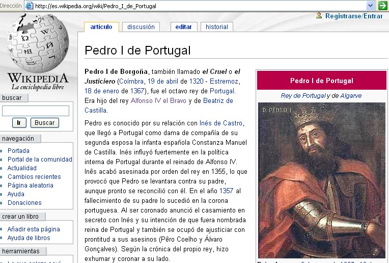This screenshot has width=389, height=263.
Task: Click Rey de Portugal infobox link
Action: click(303, 96)
